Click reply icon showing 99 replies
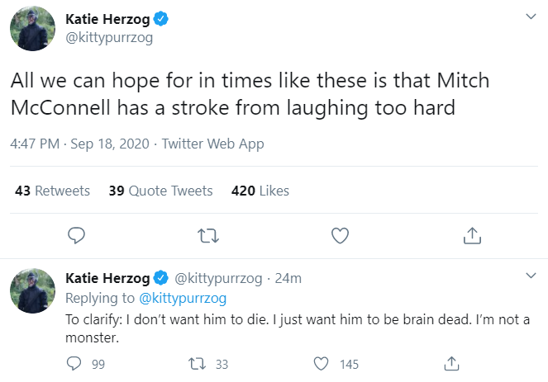This screenshot has height=382, width=548. tap(74, 364)
